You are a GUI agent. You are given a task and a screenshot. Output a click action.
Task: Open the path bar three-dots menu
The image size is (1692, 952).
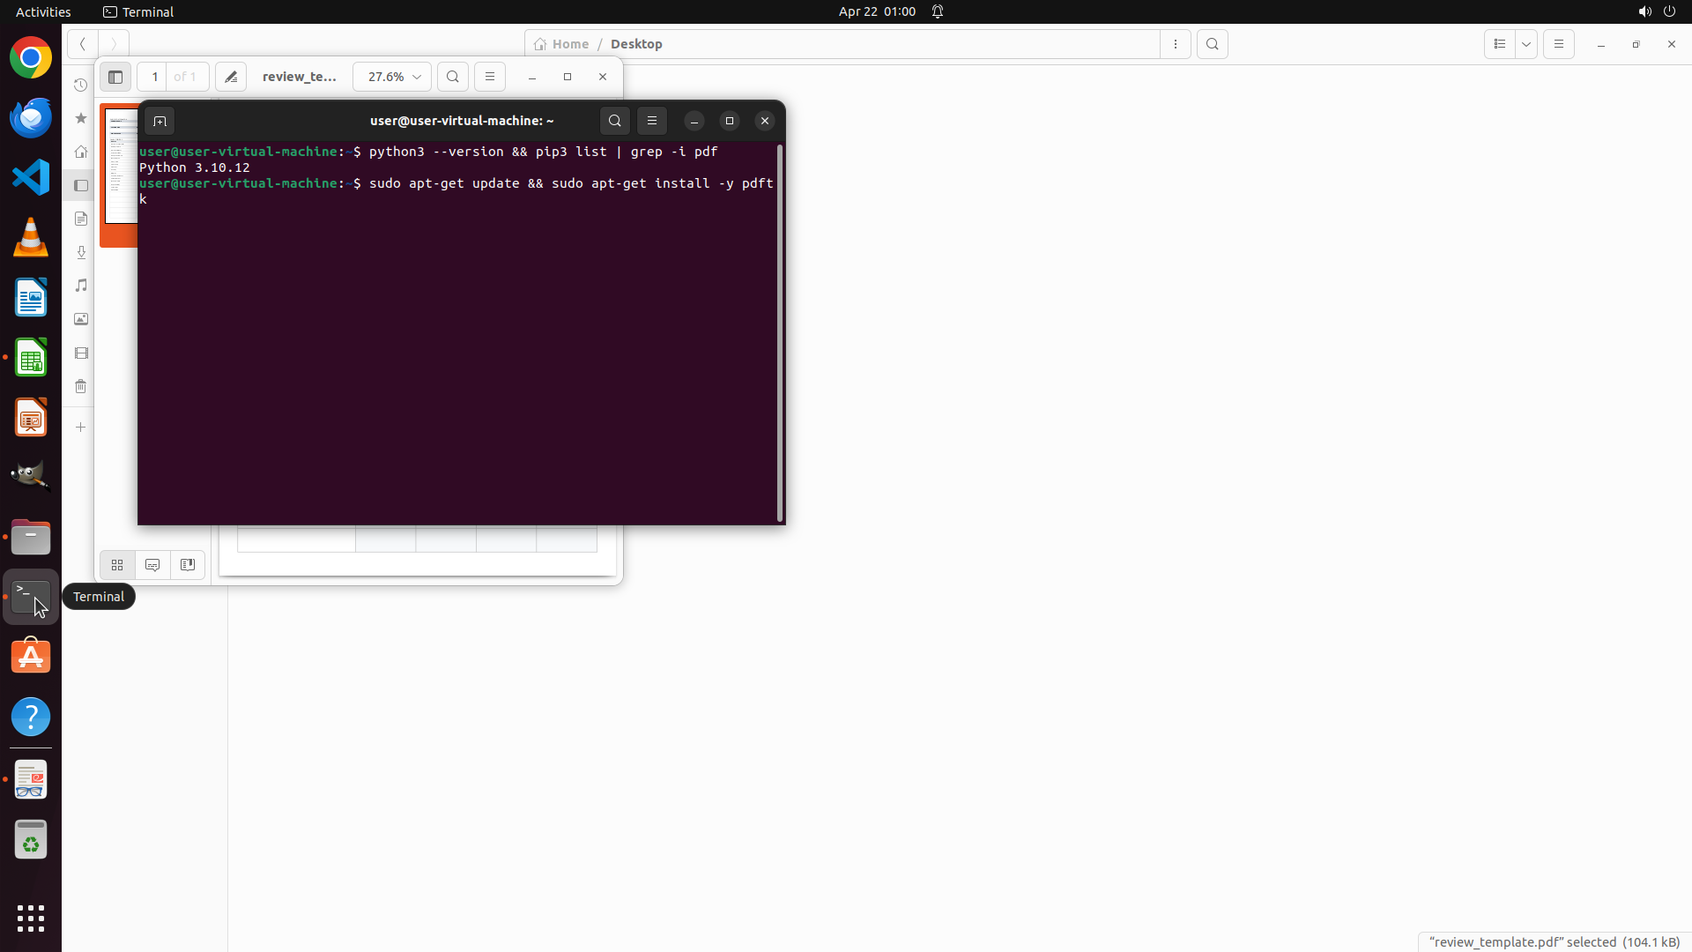point(1176,44)
